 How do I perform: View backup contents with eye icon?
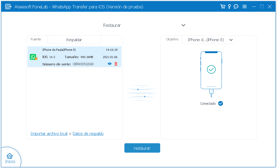point(109,64)
